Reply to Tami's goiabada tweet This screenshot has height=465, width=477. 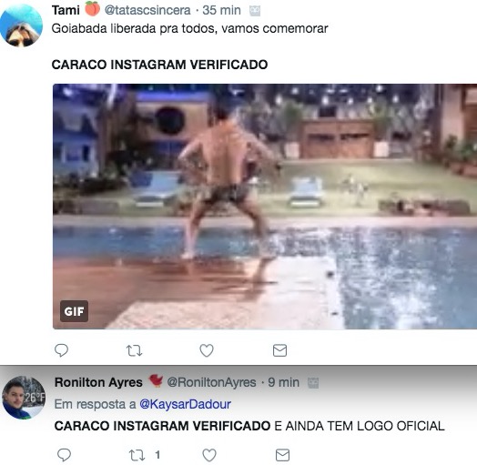tap(61, 350)
